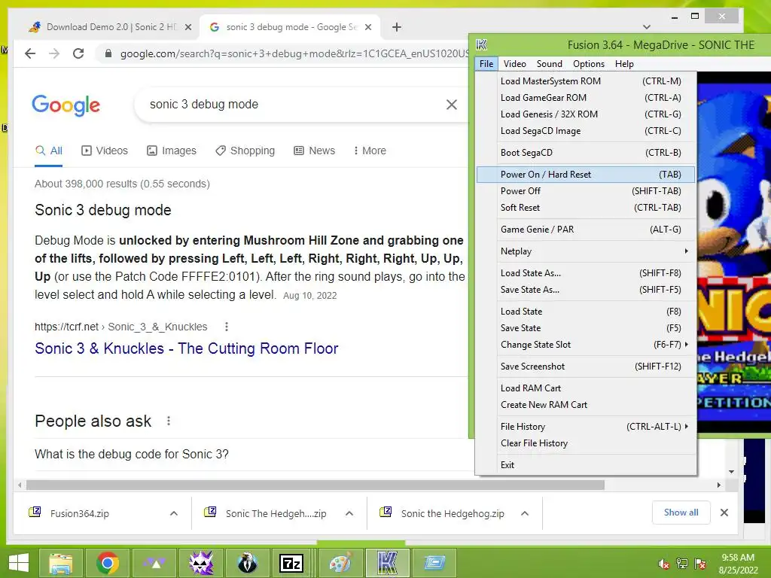Open the Chrome tab search chevron
The width and height of the screenshot is (771, 578).
(647, 27)
